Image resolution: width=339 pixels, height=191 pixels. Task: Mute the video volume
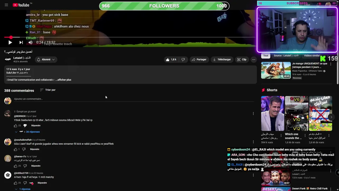pos(30,42)
